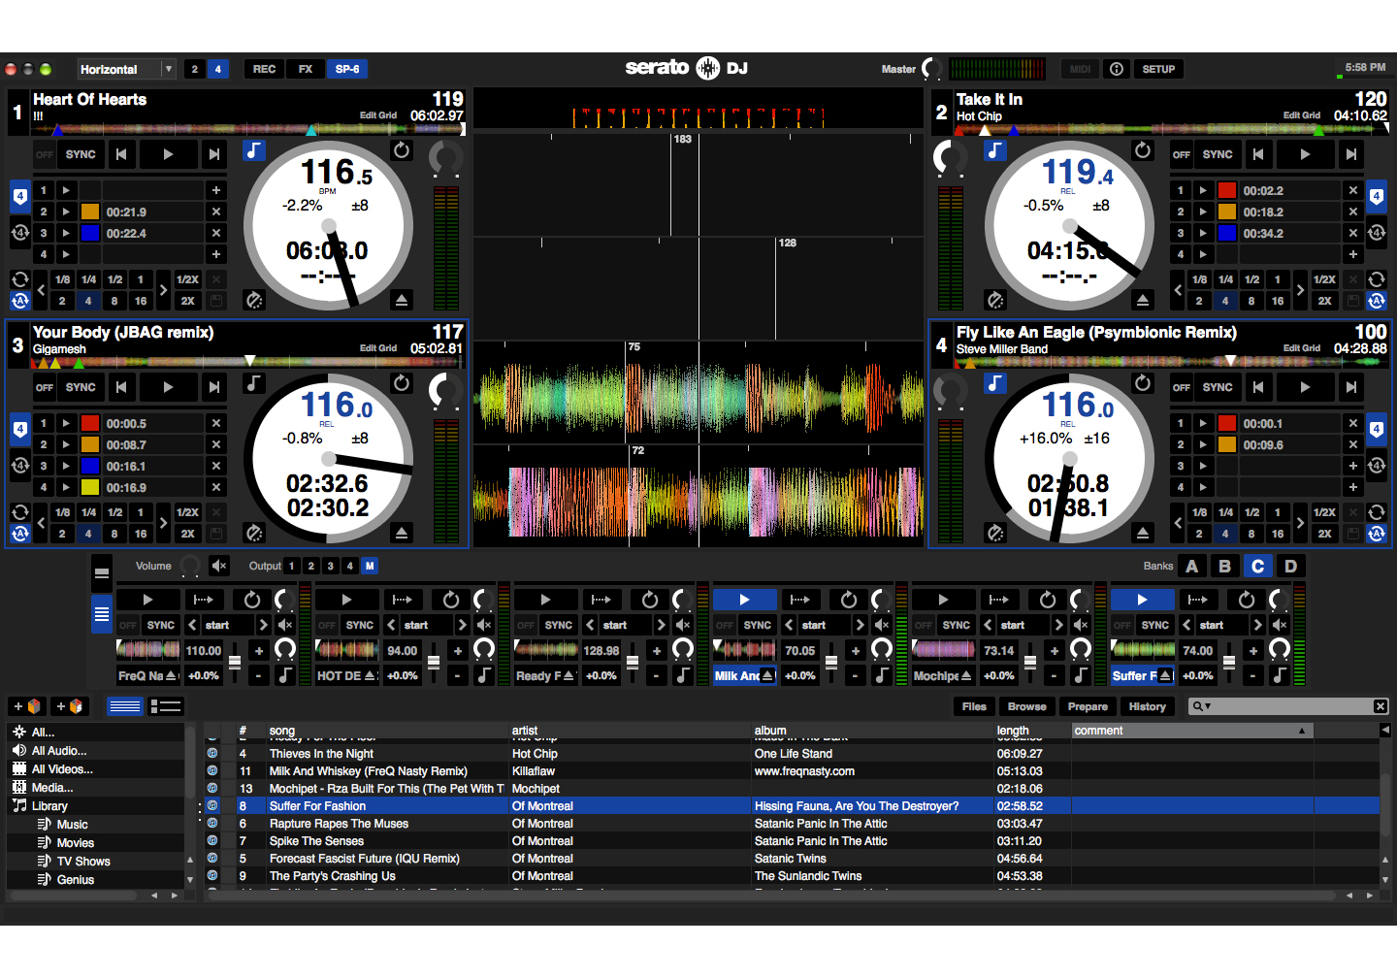
Task: Next start point for FreQ Na sample
Action: [263, 625]
